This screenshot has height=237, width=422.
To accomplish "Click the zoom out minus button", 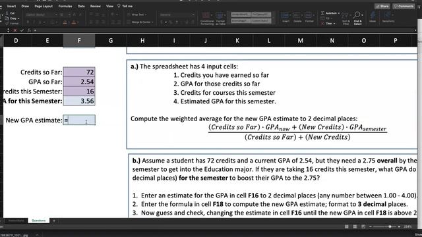I will coord(371,226).
